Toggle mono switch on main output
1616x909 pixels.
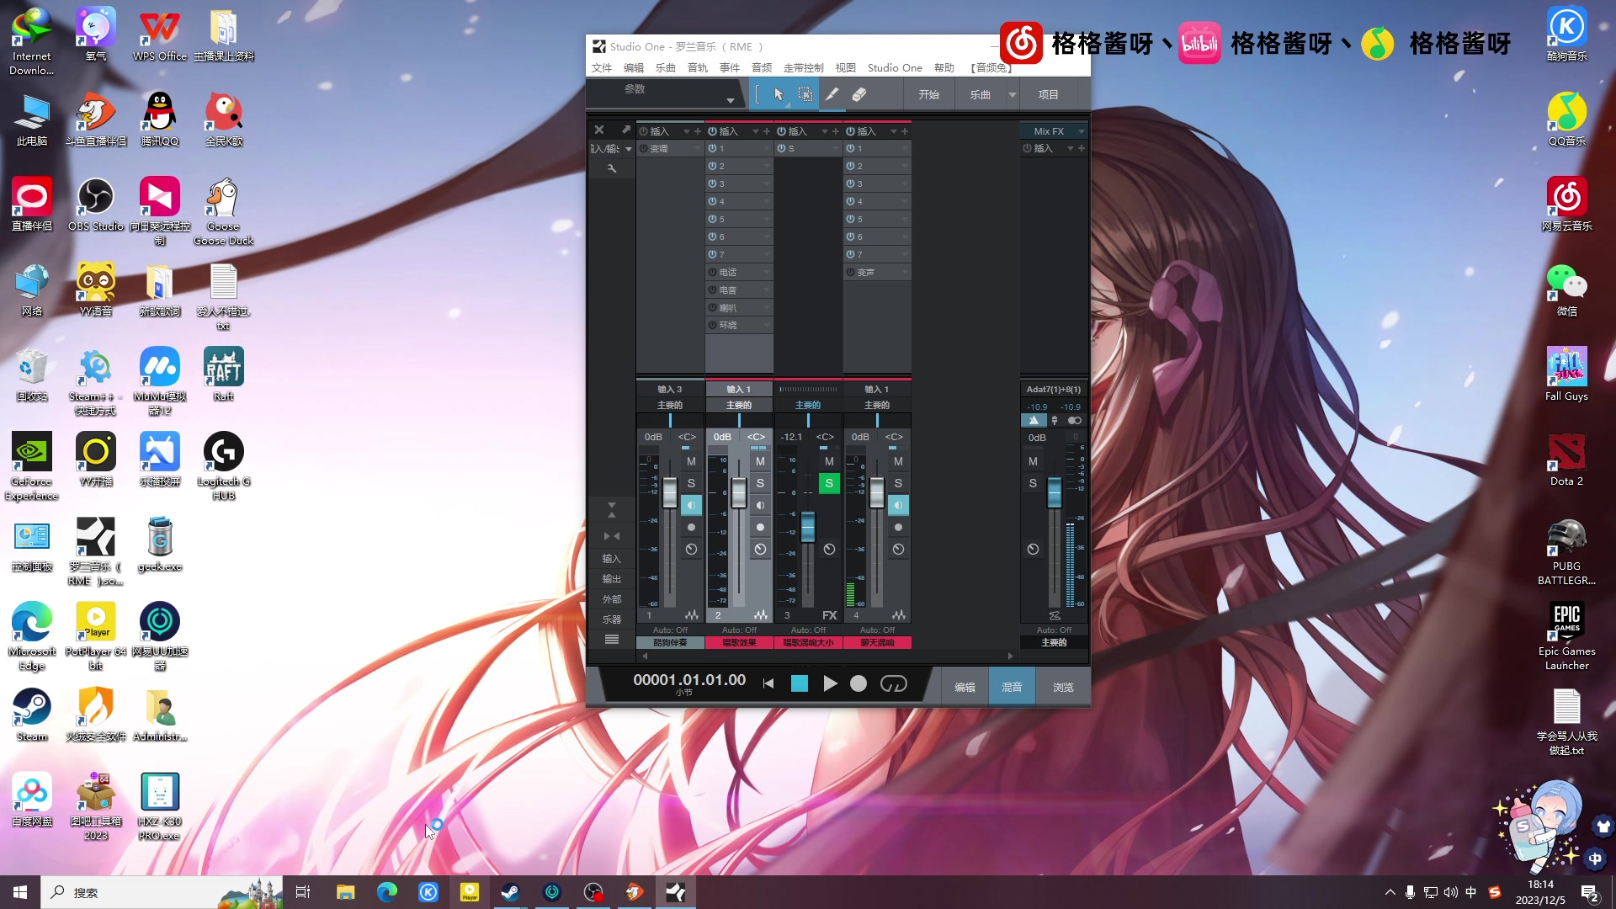1075,420
